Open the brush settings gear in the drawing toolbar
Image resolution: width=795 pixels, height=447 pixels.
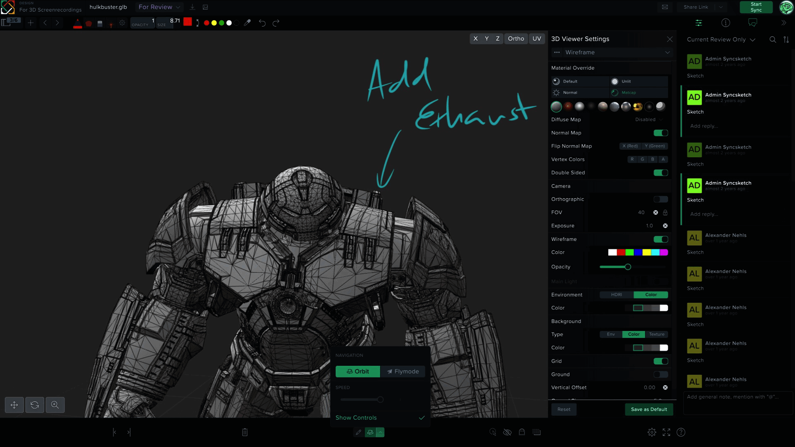[122, 23]
